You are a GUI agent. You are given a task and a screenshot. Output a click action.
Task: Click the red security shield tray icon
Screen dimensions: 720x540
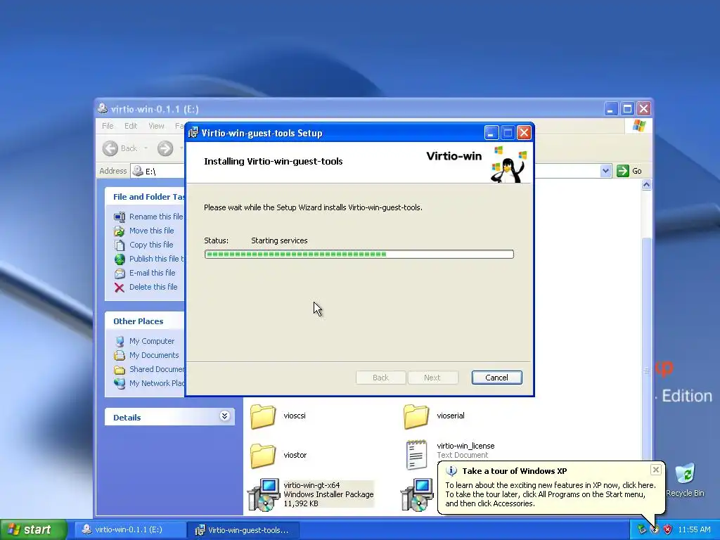(x=668, y=529)
